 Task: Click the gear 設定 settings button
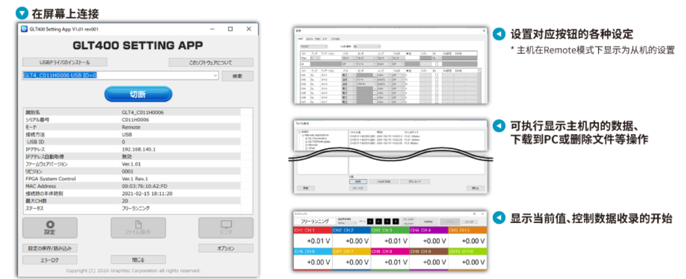click(50, 228)
